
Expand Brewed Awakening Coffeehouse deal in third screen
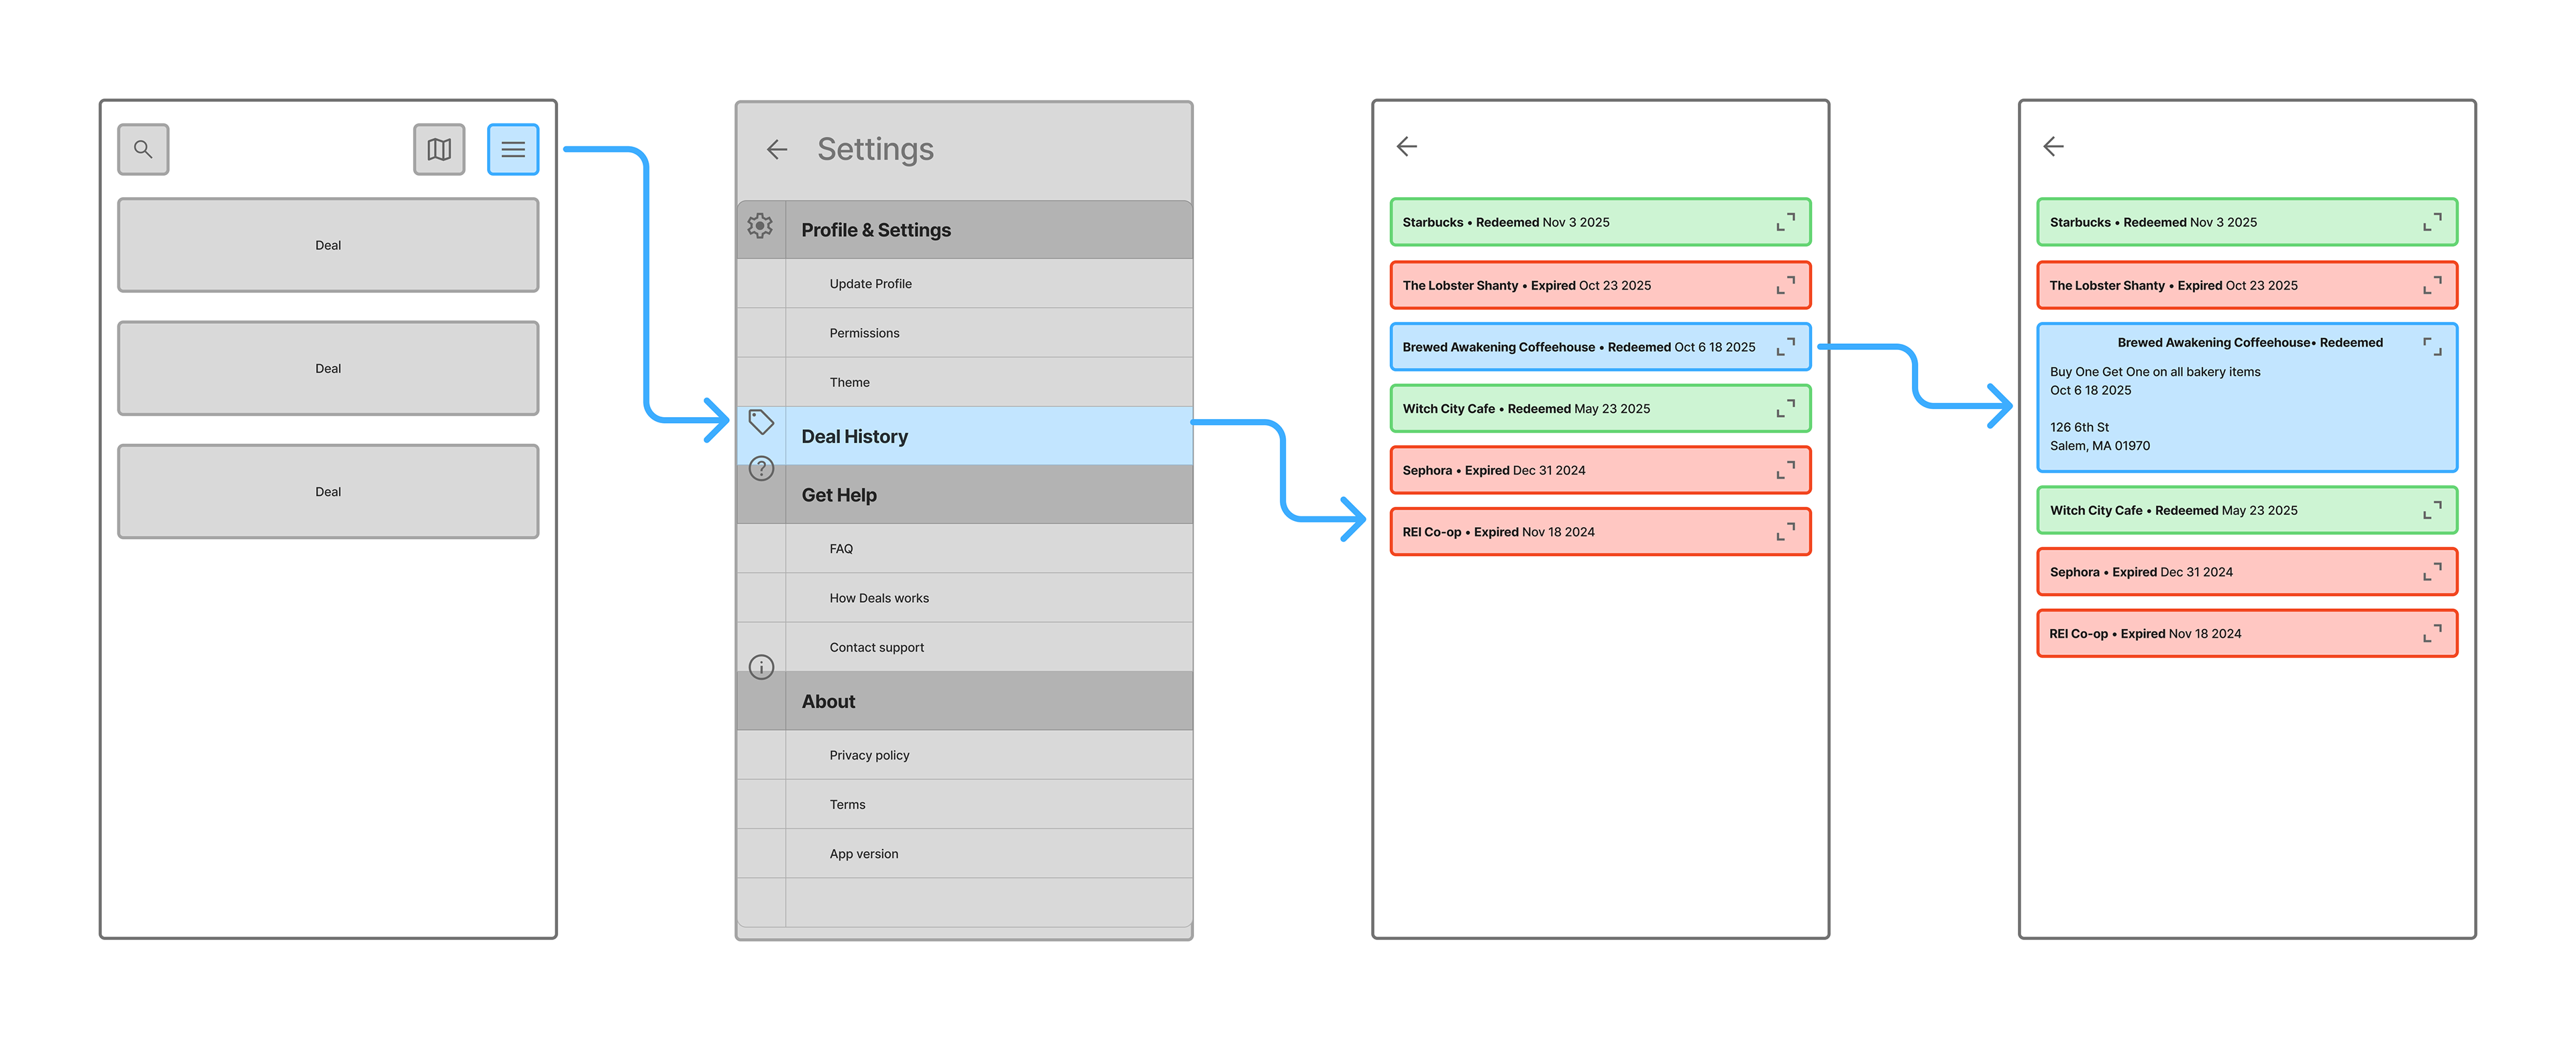pos(1785,347)
